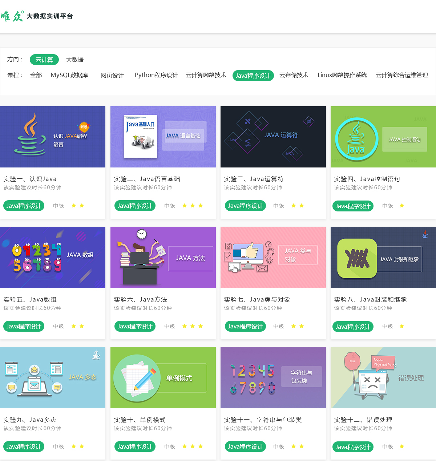Click the 唯众 platform logo

click(x=36, y=16)
